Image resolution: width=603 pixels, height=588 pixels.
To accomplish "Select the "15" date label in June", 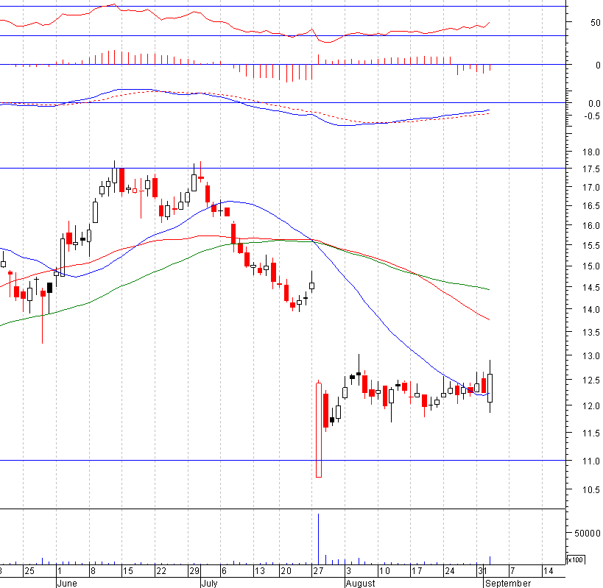I will point(127,571).
